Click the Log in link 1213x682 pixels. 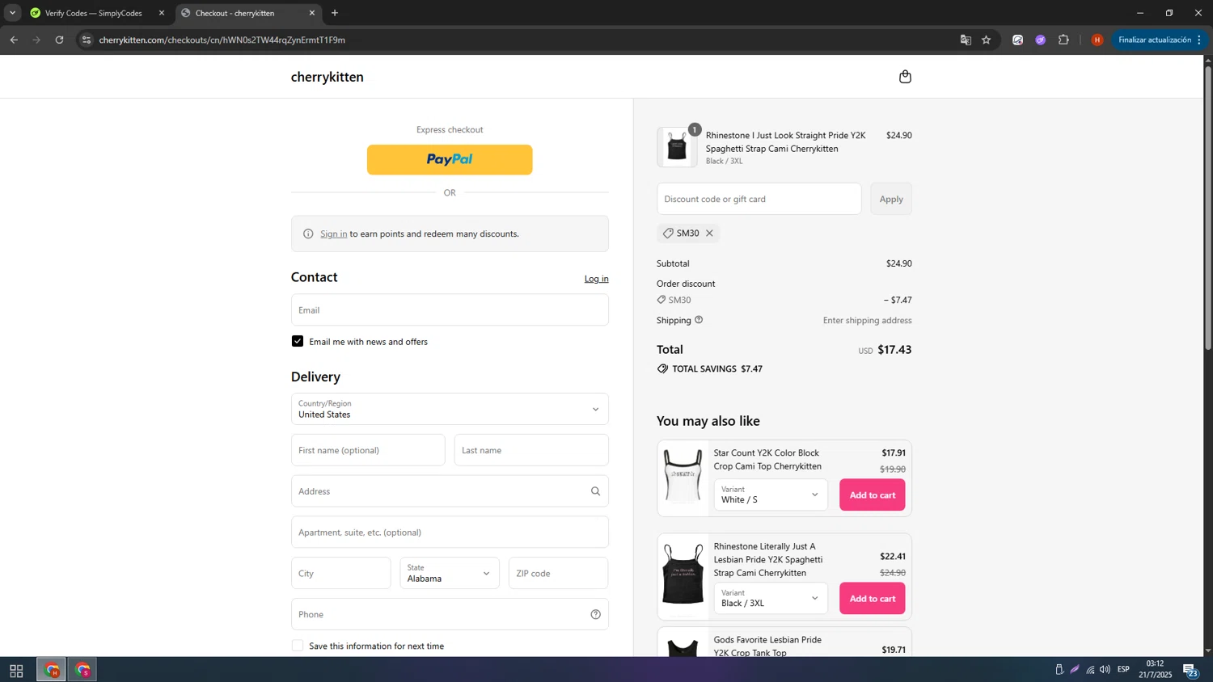(597, 279)
